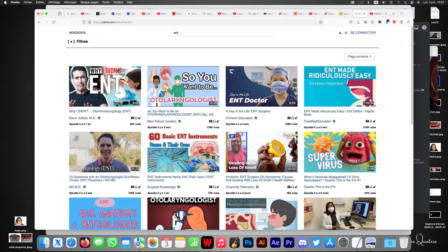Click the switch-instance icon on the FreeMedEducation row
Screen dimensions: 448x252
pos(374,122)
